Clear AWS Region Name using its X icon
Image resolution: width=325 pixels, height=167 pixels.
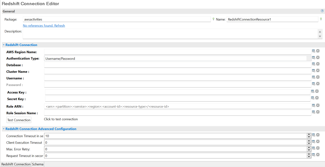click(318, 51)
